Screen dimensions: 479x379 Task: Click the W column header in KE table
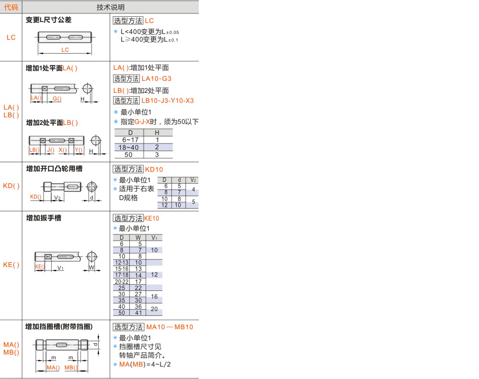click(138, 237)
